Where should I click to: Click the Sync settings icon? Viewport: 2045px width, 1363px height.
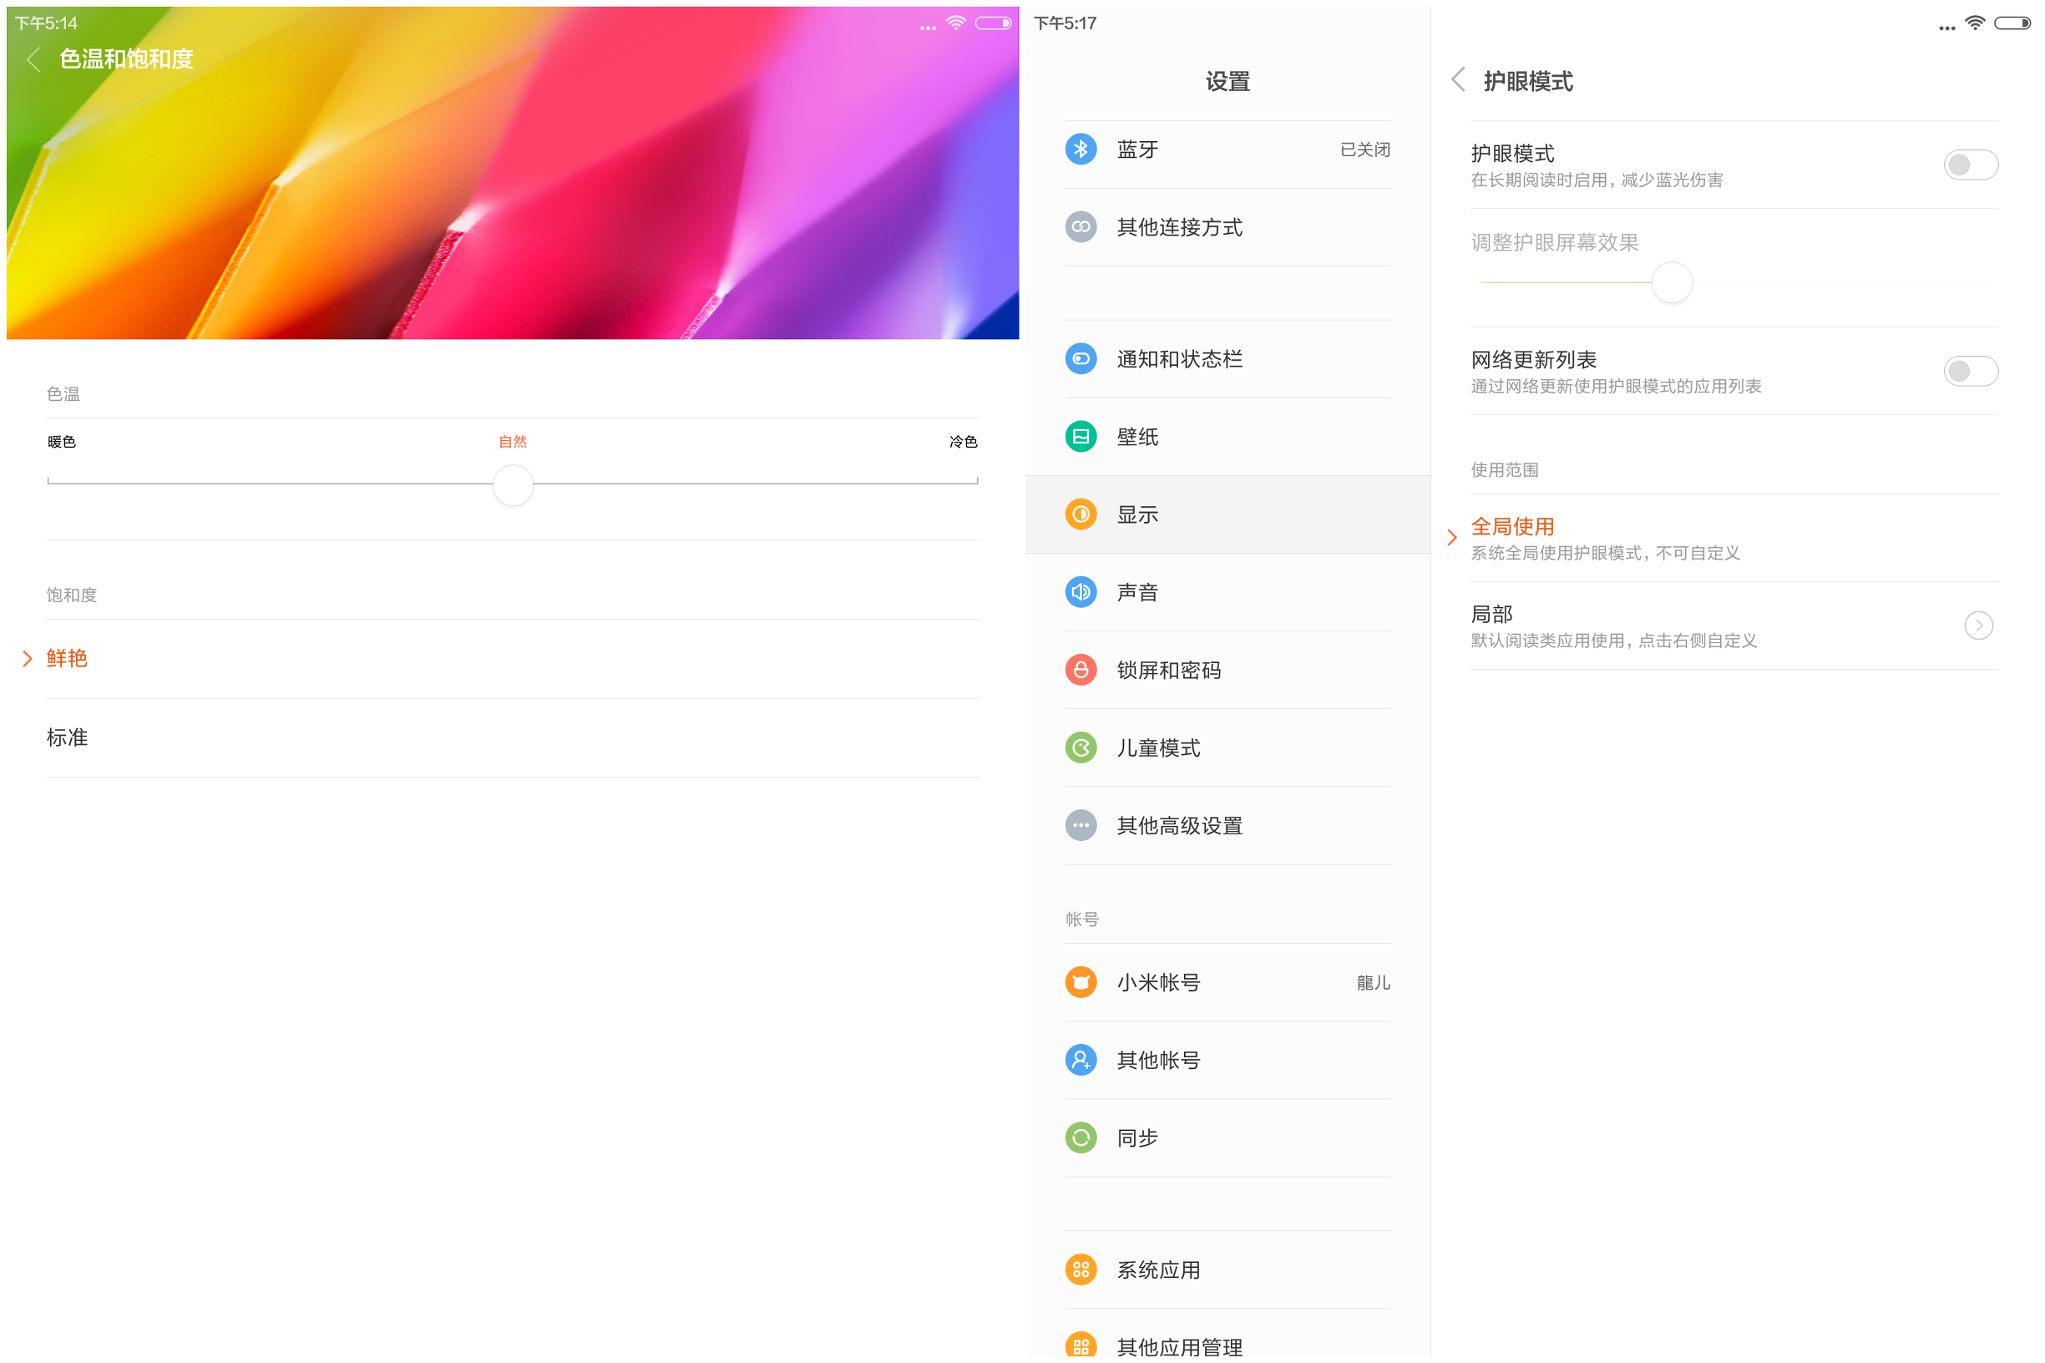pos(1081,1135)
